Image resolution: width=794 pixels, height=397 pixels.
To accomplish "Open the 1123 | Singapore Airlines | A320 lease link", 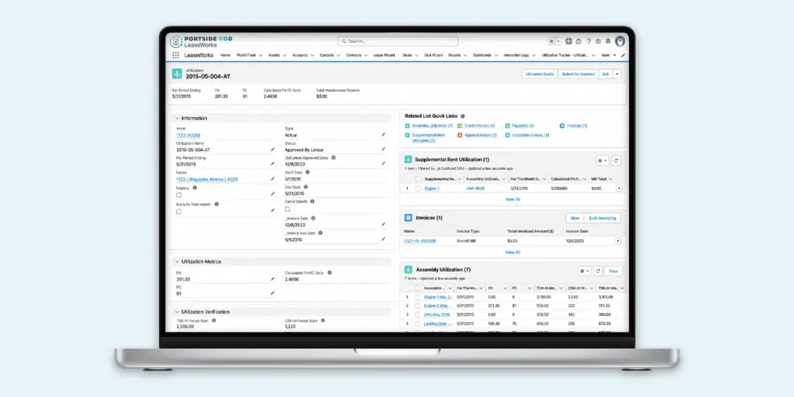I will pos(207,179).
